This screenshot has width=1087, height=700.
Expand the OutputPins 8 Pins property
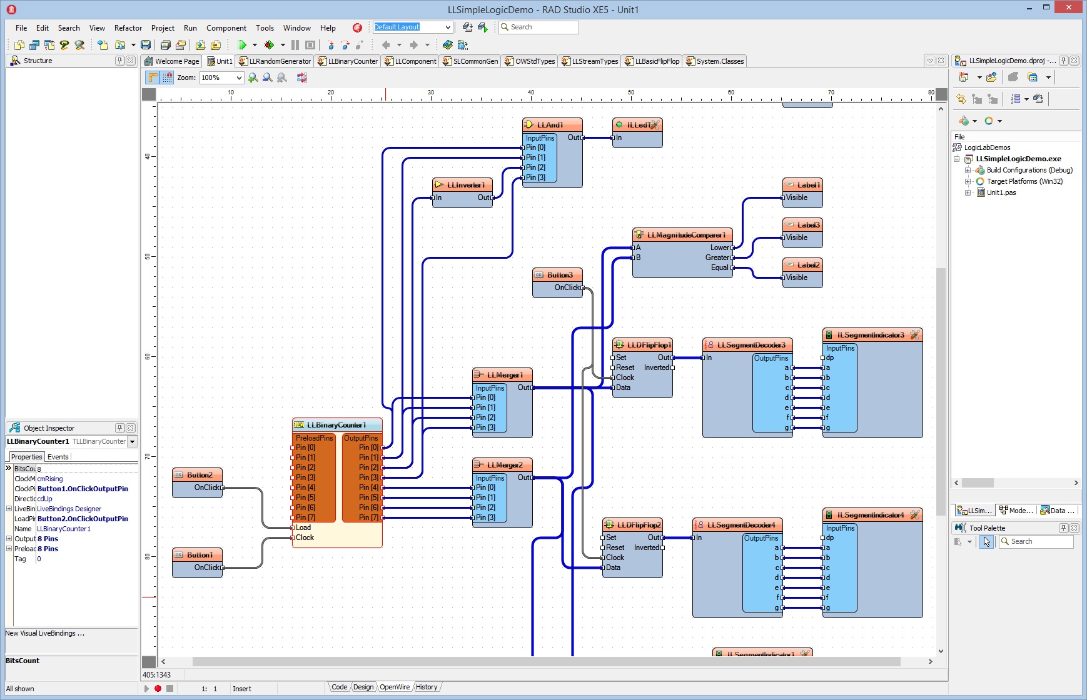tap(9, 539)
